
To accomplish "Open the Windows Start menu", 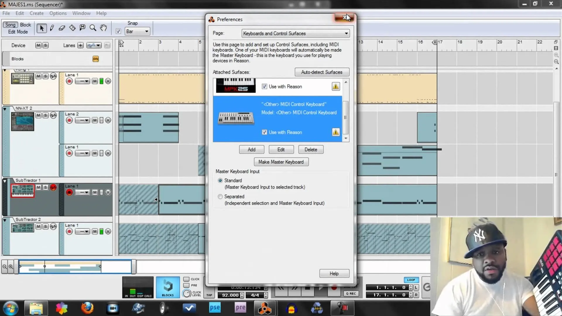I will (x=11, y=308).
